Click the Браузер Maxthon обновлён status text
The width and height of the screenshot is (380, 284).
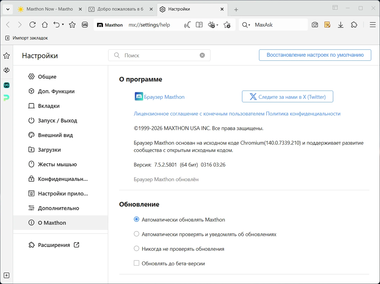(x=166, y=179)
